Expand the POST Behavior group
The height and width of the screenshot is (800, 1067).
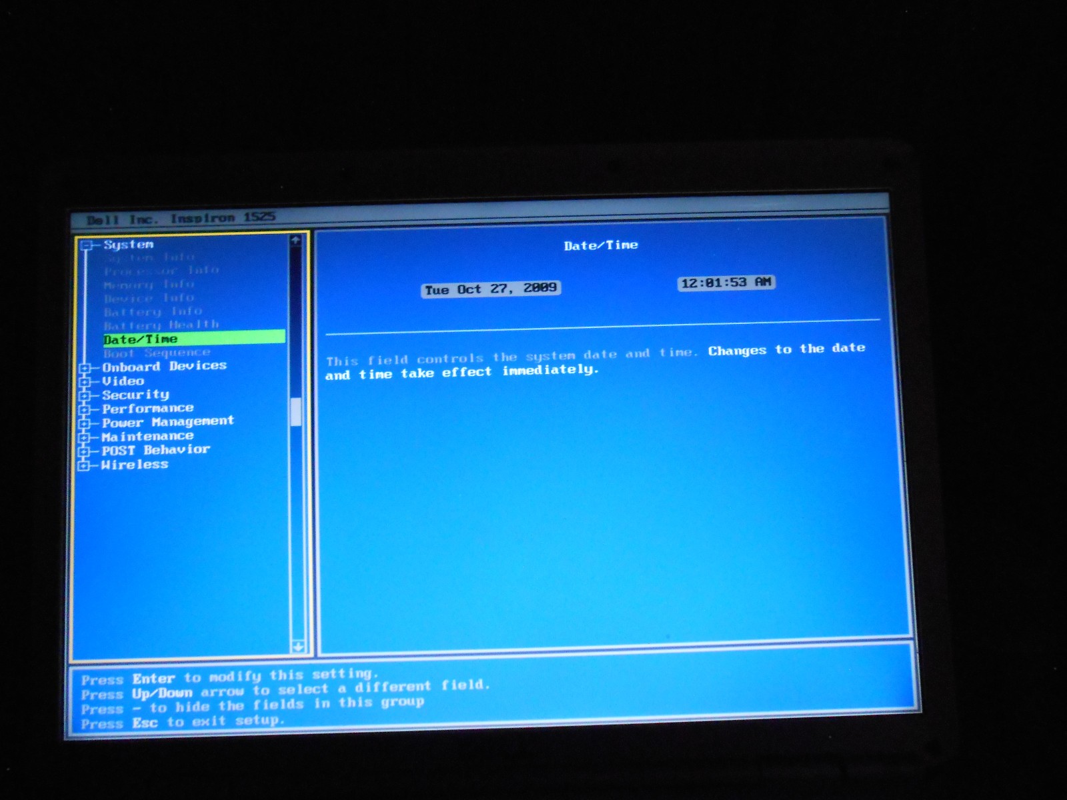pyautogui.click(x=84, y=451)
